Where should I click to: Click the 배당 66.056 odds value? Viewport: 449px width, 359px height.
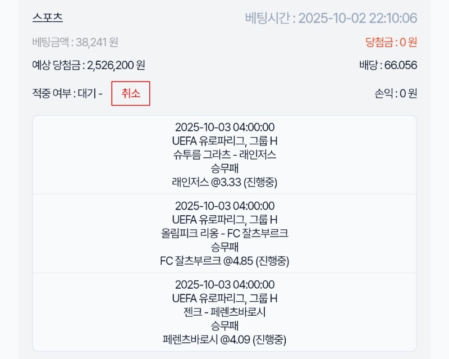click(x=388, y=65)
